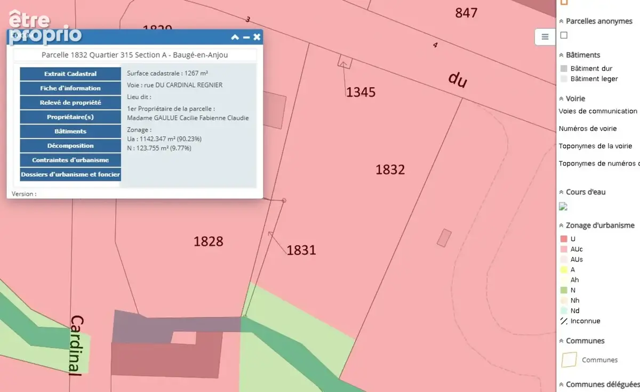
Task: Click the Inconnue hatched legend icon
Action: point(564,321)
